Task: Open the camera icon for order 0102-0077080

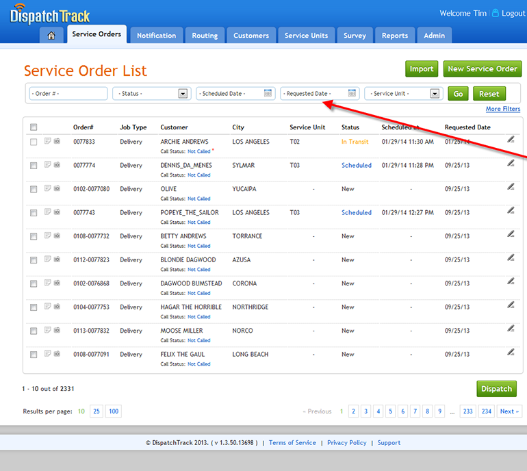Action: 57,189
